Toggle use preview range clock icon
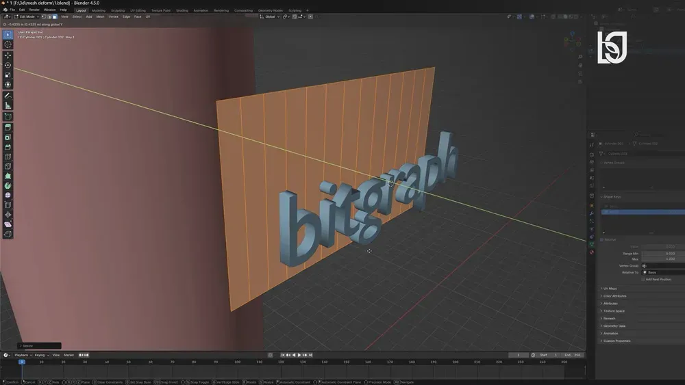 coord(533,355)
